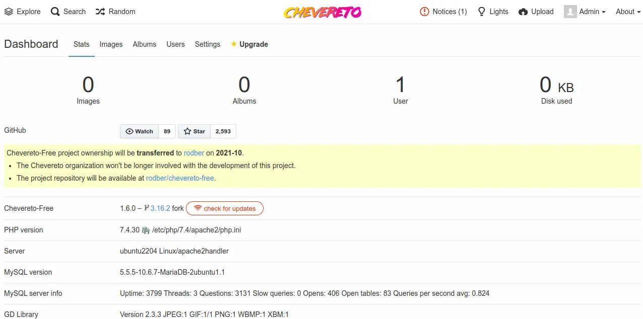Click the bold word transferred

tap(155, 153)
